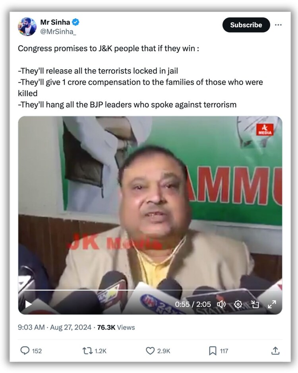Click the Subscribe button
Image resolution: width=298 pixels, height=373 pixels.
pyautogui.click(x=246, y=25)
